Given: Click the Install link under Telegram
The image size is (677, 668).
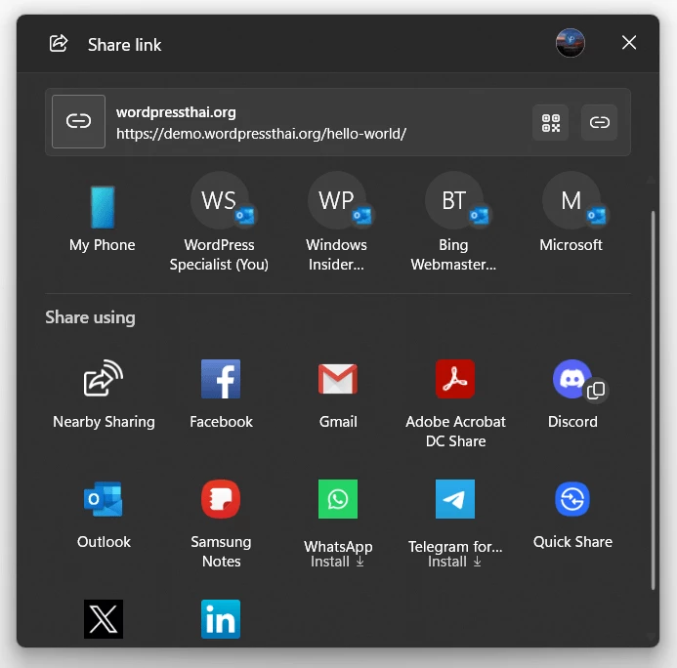Looking at the screenshot, I should coord(454,562).
